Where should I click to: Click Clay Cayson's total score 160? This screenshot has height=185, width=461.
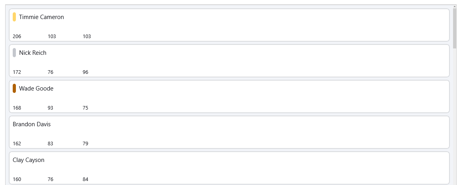pos(17,179)
